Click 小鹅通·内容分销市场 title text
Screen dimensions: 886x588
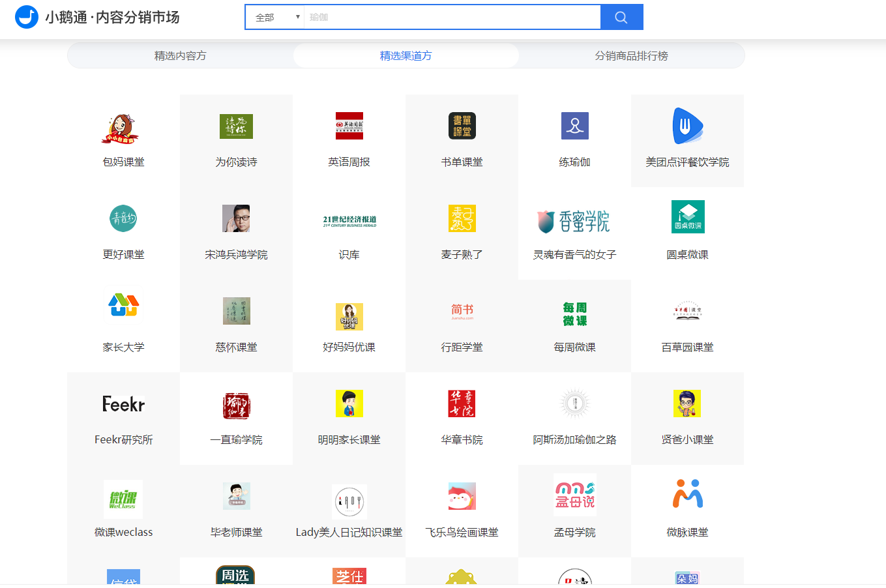pos(112,18)
